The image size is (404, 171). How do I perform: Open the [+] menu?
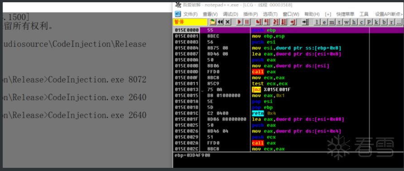click(x=328, y=14)
